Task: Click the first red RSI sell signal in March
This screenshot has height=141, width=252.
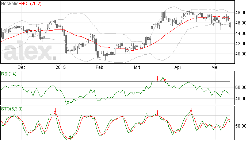Action: click(157, 78)
